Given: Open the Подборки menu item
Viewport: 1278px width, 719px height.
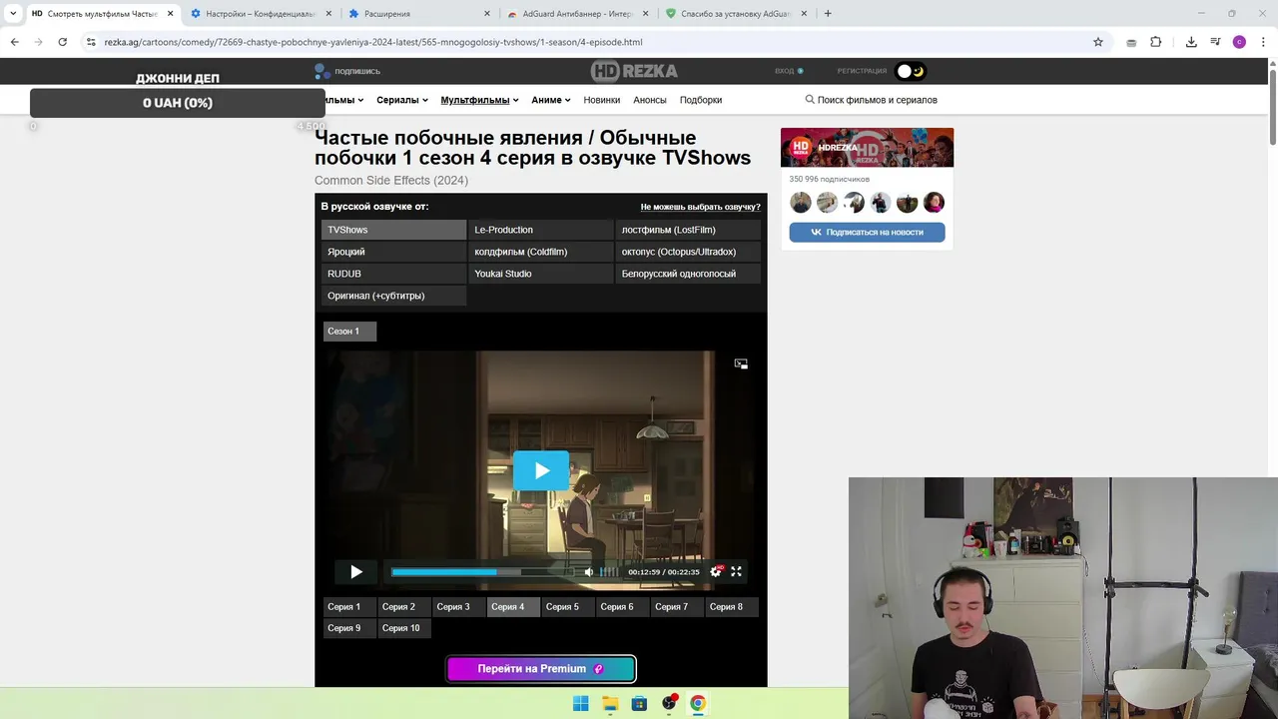Looking at the screenshot, I should click(x=701, y=100).
